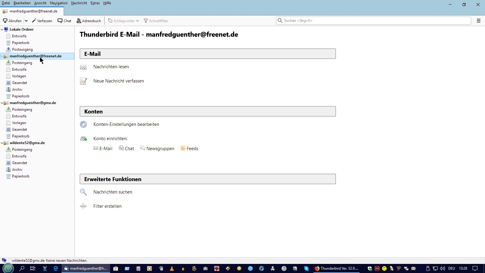
Task: Open the Nachricht menu
Action: (79, 3)
